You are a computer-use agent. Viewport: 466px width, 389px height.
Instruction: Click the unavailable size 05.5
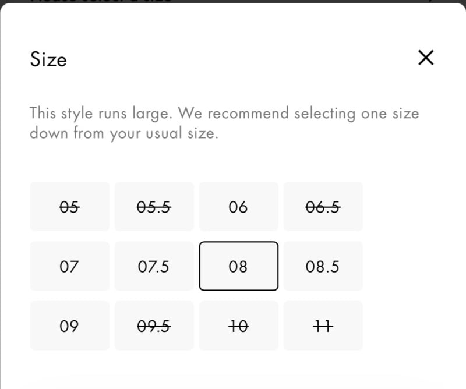(x=154, y=207)
